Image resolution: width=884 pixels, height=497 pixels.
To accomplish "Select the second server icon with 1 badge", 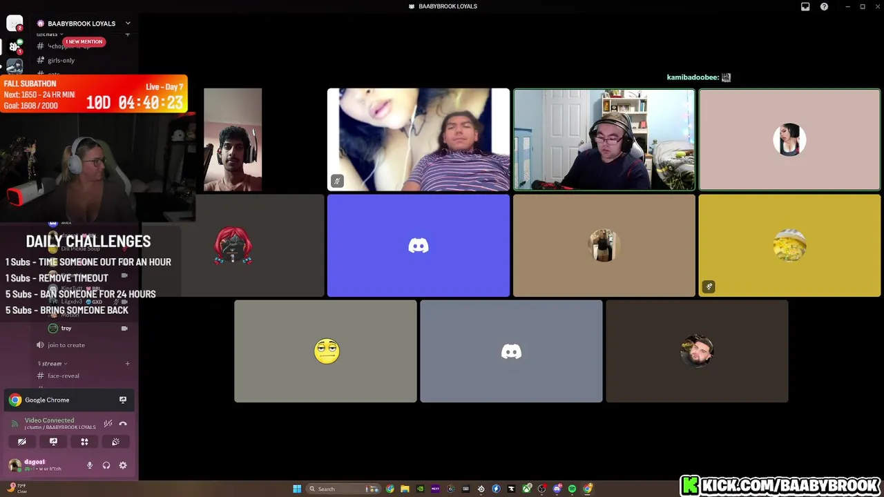I will [15, 46].
